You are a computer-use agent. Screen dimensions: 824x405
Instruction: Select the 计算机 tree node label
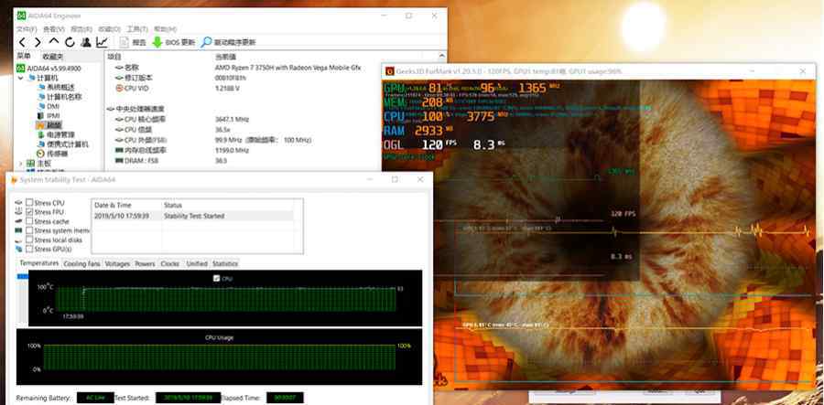click(48, 78)
